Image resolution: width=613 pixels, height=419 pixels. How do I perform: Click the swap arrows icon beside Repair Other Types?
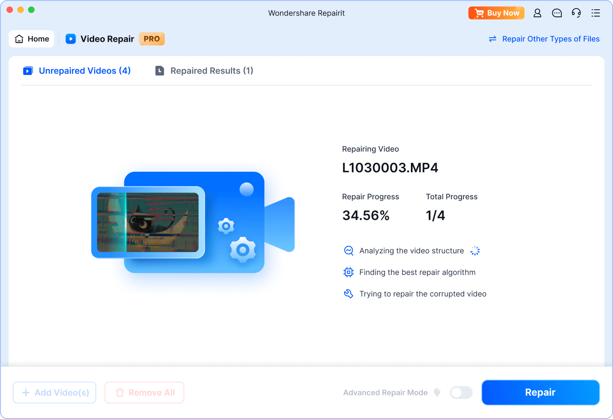click(x=493, y=39)
